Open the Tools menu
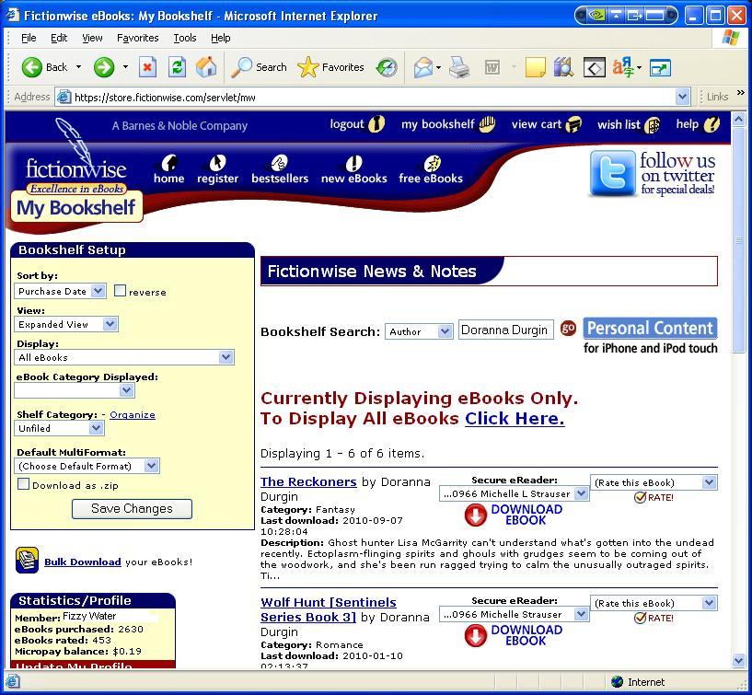Image resolution: width=752 pixels, height=695 pixels. pos(185,38)
